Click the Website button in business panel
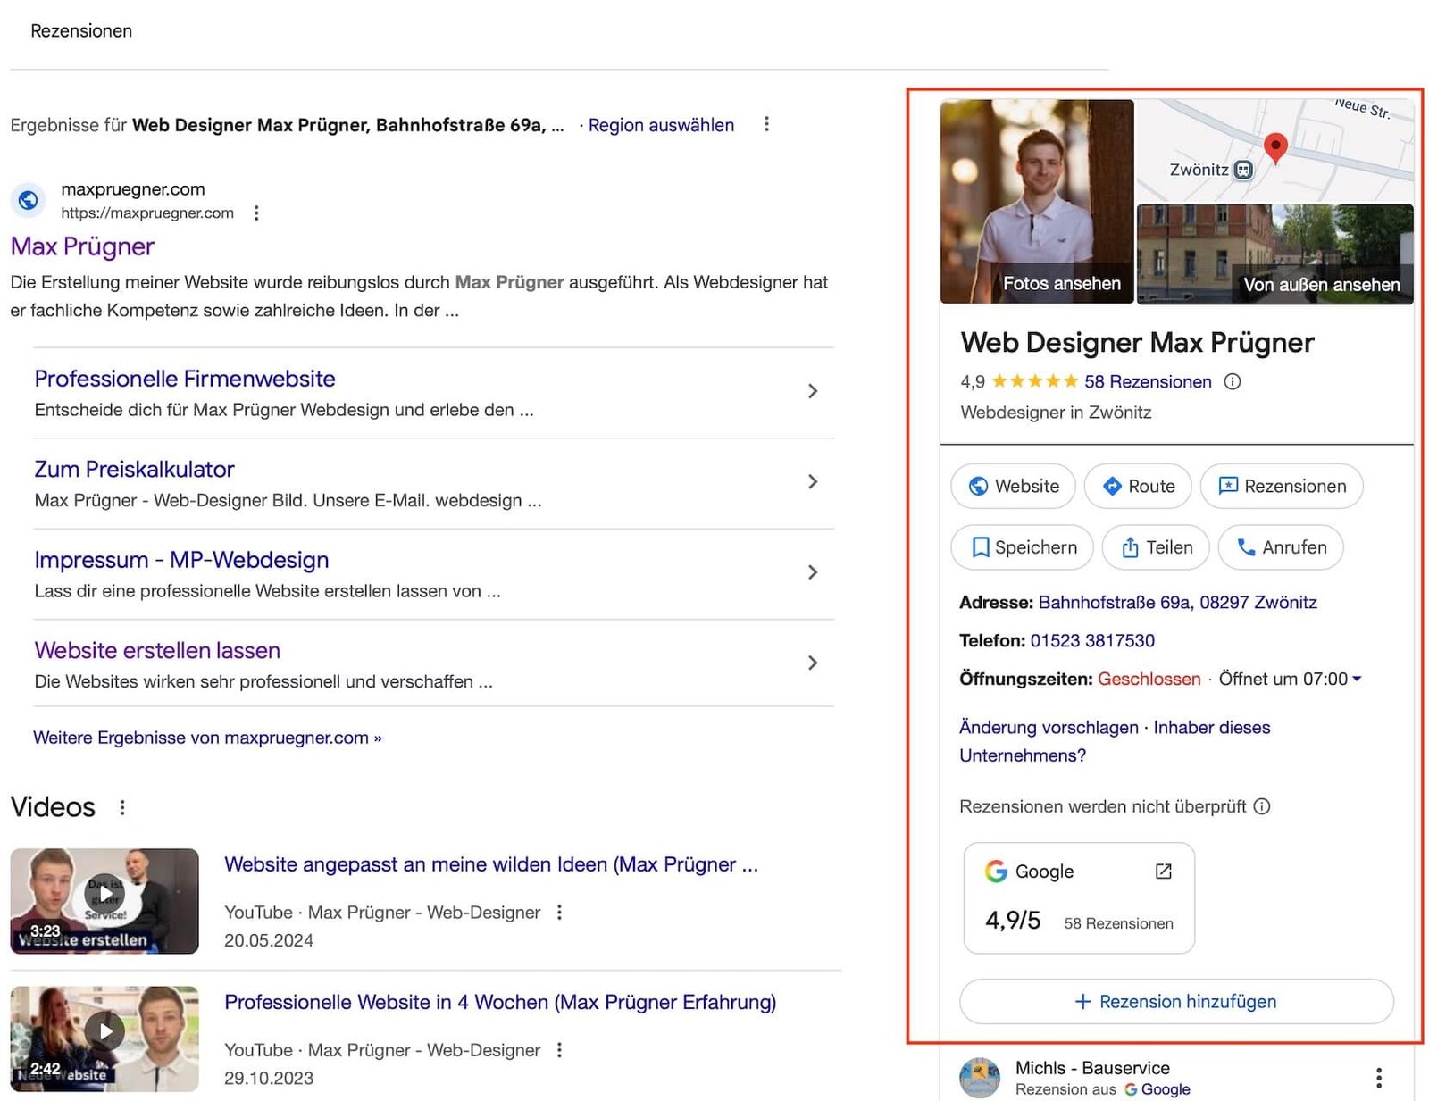 (x=1014, y=486)
